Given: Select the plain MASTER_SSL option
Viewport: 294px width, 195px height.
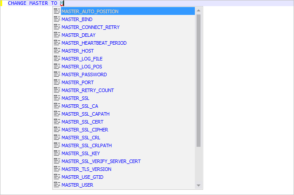Looking at the screenshot, I should click(x=124, y=98).
